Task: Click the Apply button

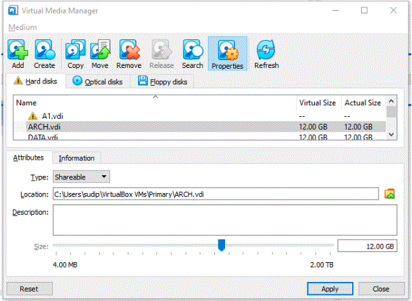Action: 330,289
